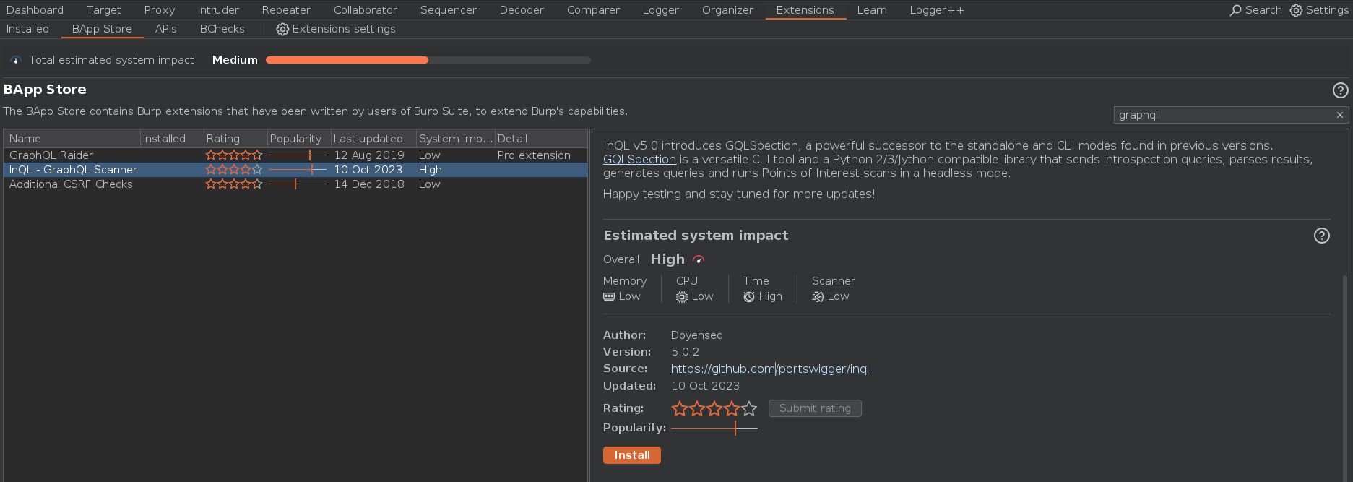Image resolution: width=1353 pixels, height=482 pixels.
Task: Open Settings via gear icon
Action: [x=1296, y=10]
